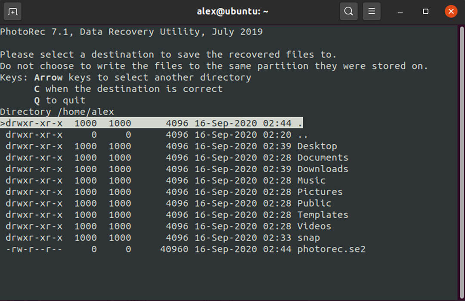Click the terminal's vertical scrollbar
The height and width of the screenshot is (301, 465).
(x=462, y=162)
